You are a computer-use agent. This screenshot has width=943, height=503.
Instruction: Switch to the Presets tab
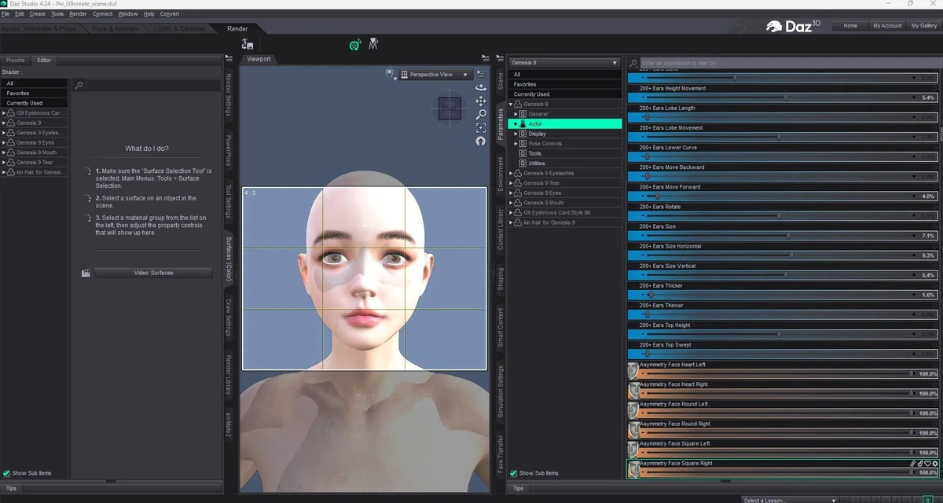click(x=16, y=60)
